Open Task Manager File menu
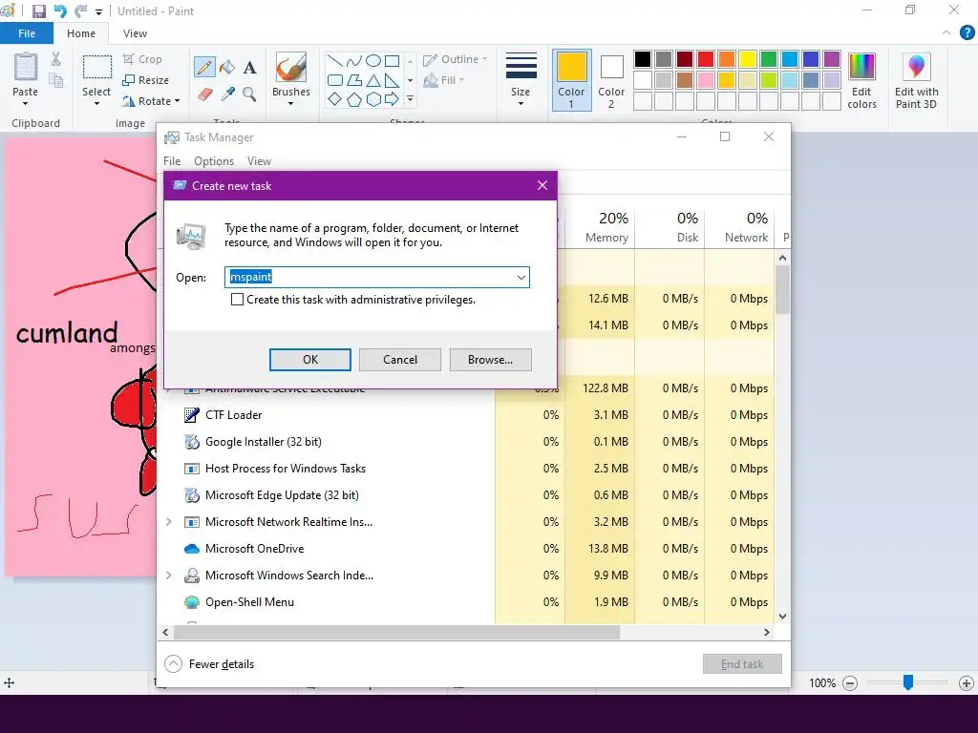This screenshot has height=733, width=978. click(x=172, y=160)
